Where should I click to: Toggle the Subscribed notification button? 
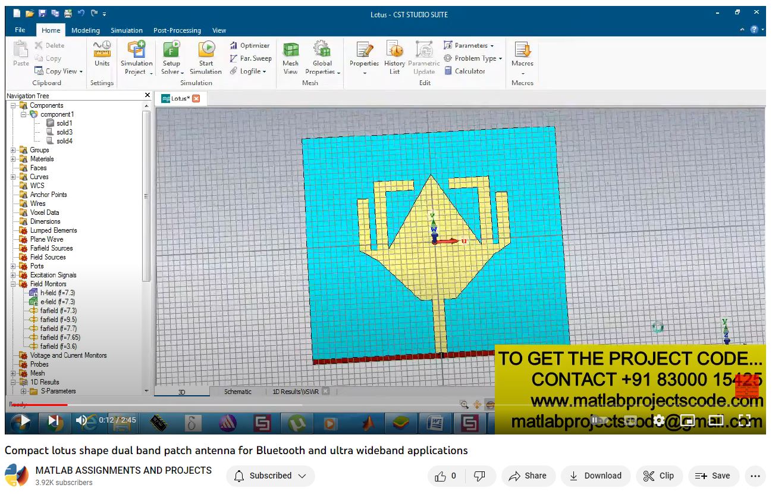pos(270,476)
